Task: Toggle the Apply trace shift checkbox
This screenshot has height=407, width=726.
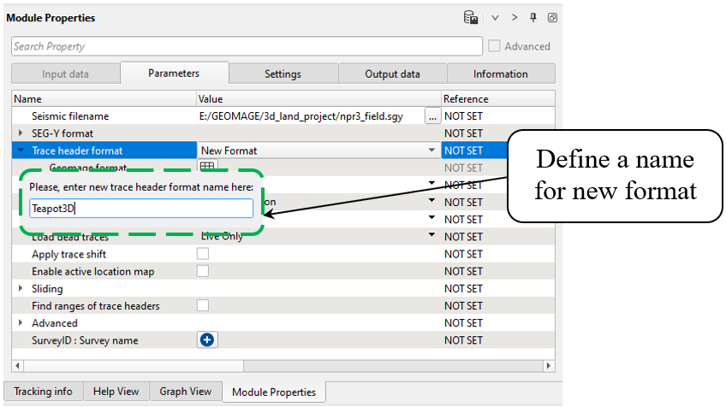Action: point(204,254)
